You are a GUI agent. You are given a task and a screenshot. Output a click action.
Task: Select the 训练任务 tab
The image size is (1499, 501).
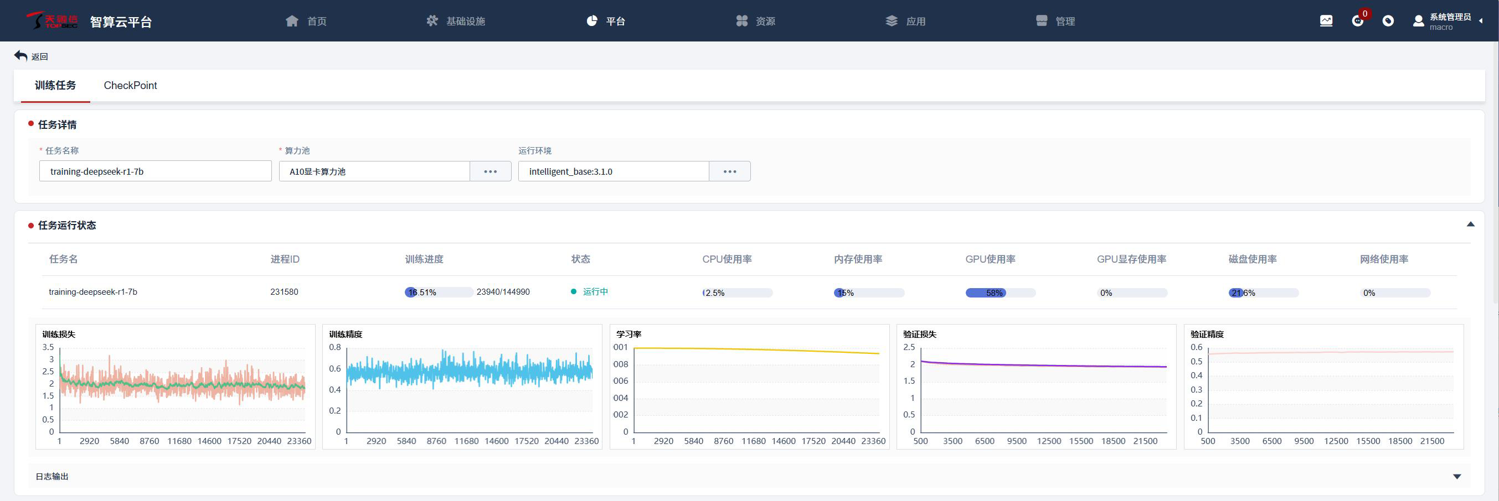click(x=55, y=86)
